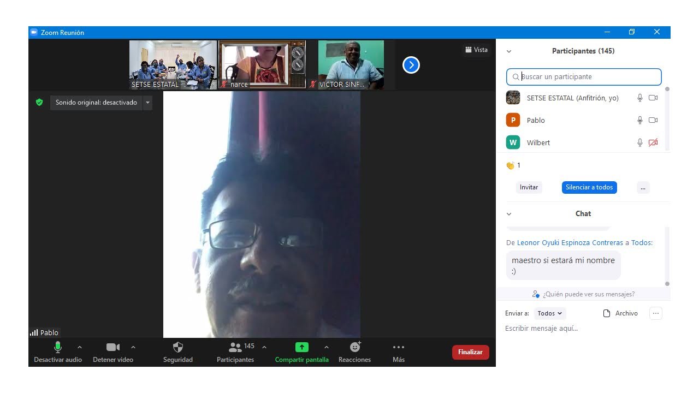The height and width of the screenshot is (393, 699).
Task: Toggle camera for SETSE ESTATAL participant
Action: click(653, 98)
